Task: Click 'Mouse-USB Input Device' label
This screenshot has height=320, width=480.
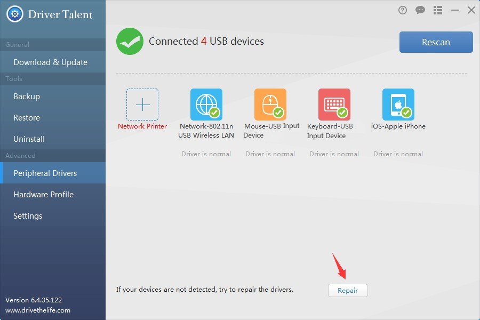Action: pyautogui.click(x=271, y=131)
